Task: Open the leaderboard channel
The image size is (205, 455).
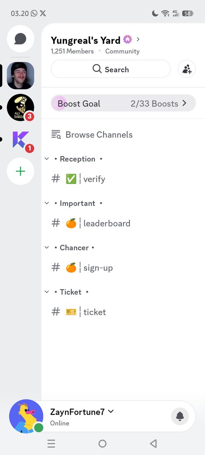Action: click(x=123, y=223)
